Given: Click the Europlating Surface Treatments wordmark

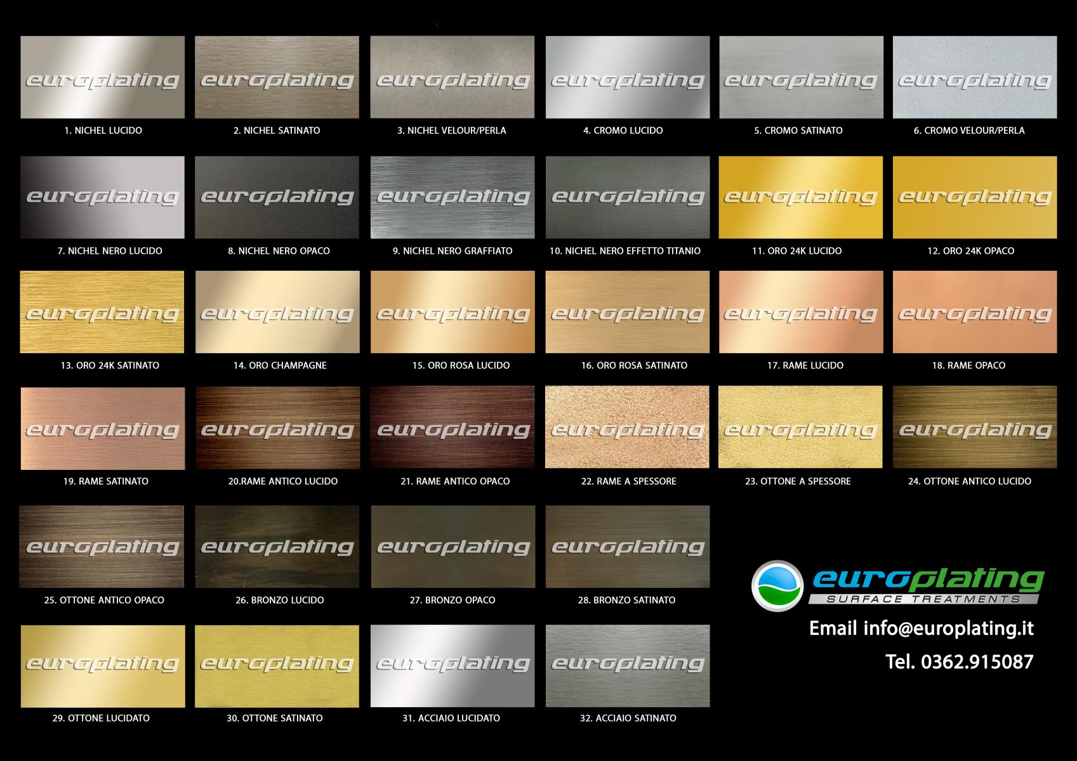Looking at the screenshot, I should 927,586.
